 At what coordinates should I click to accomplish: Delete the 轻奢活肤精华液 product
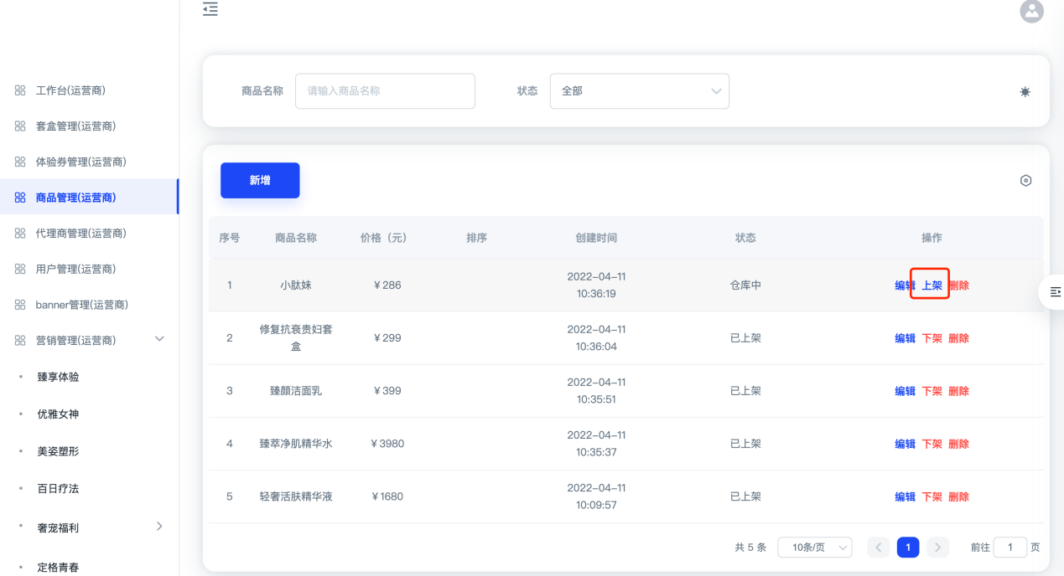pos(958,496)
